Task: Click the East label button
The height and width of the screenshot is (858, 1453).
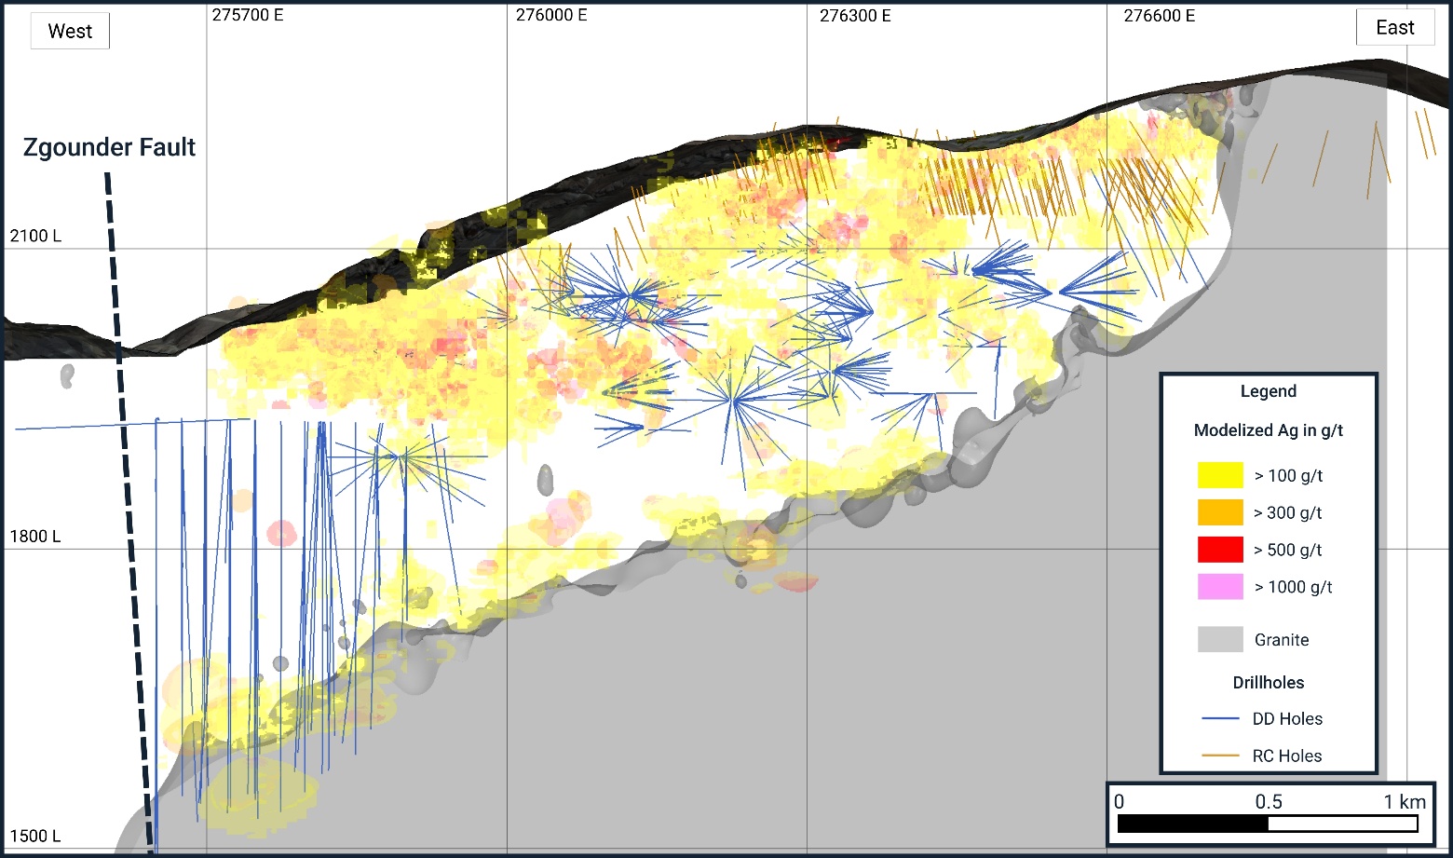Action: tap(1394, 28)
